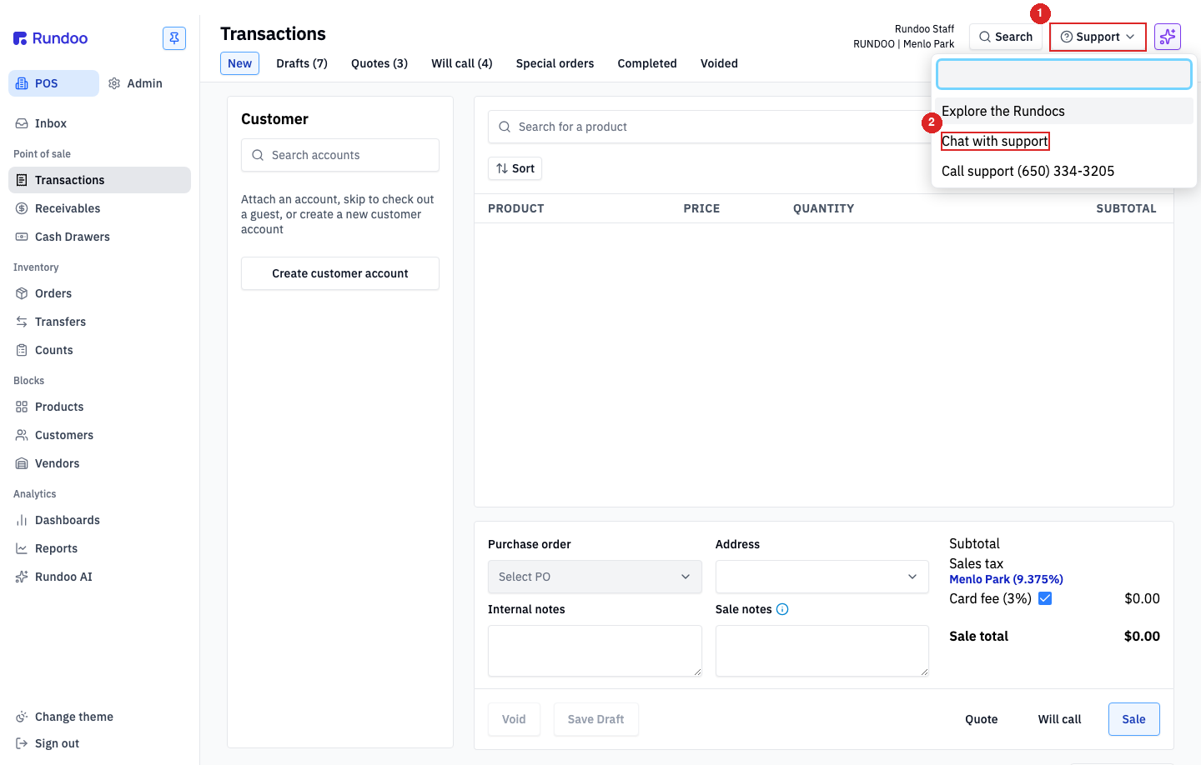Click the Sale total $0.00 value

(x=1142, y=636)
